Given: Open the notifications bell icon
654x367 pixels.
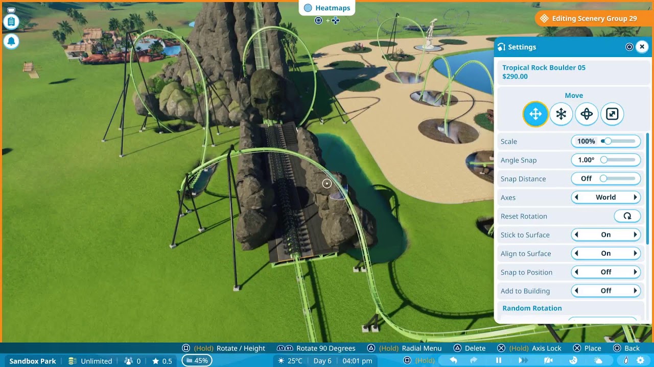Looking at the screenshot, I should pos(11,41).
